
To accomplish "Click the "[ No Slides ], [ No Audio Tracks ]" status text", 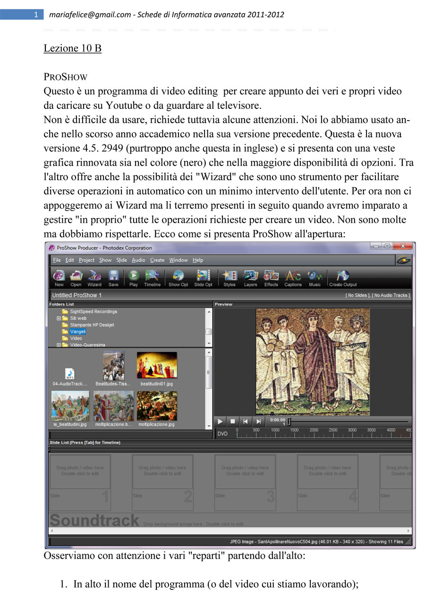I will click(x=378, y=295).
